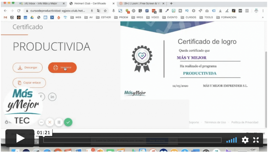Click the page vertical scrollbar
The image size is (268, 152).
pos(266,89)
